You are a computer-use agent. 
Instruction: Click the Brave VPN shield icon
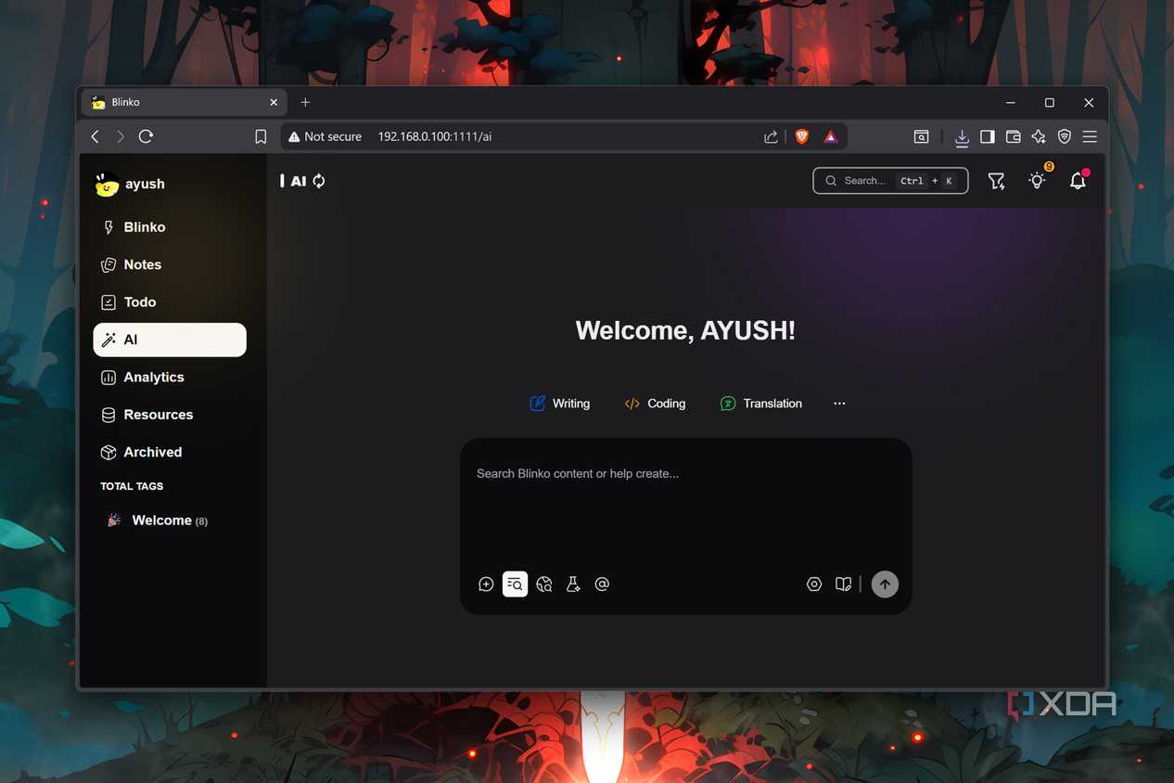[1065, 136]
